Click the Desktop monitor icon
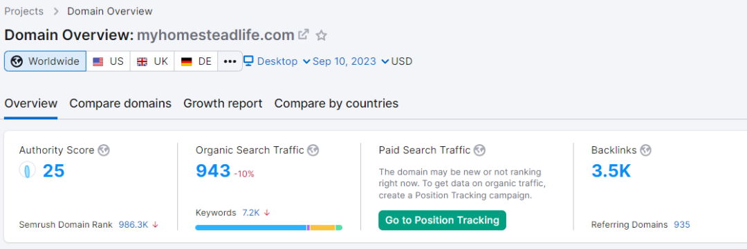 [x=248, y=61]
